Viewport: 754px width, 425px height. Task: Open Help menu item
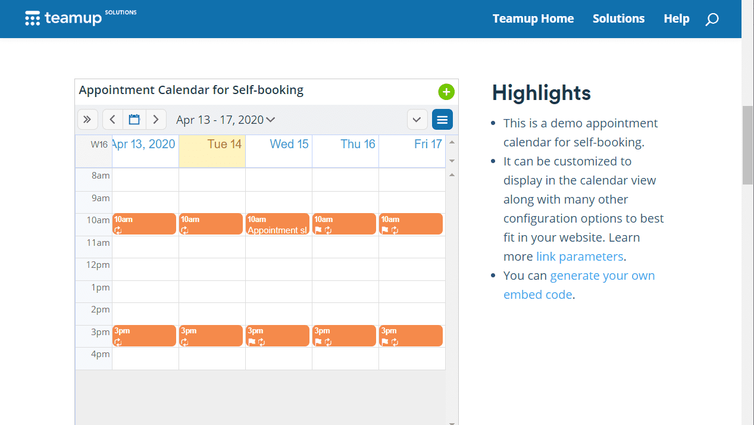coord(676,18)
